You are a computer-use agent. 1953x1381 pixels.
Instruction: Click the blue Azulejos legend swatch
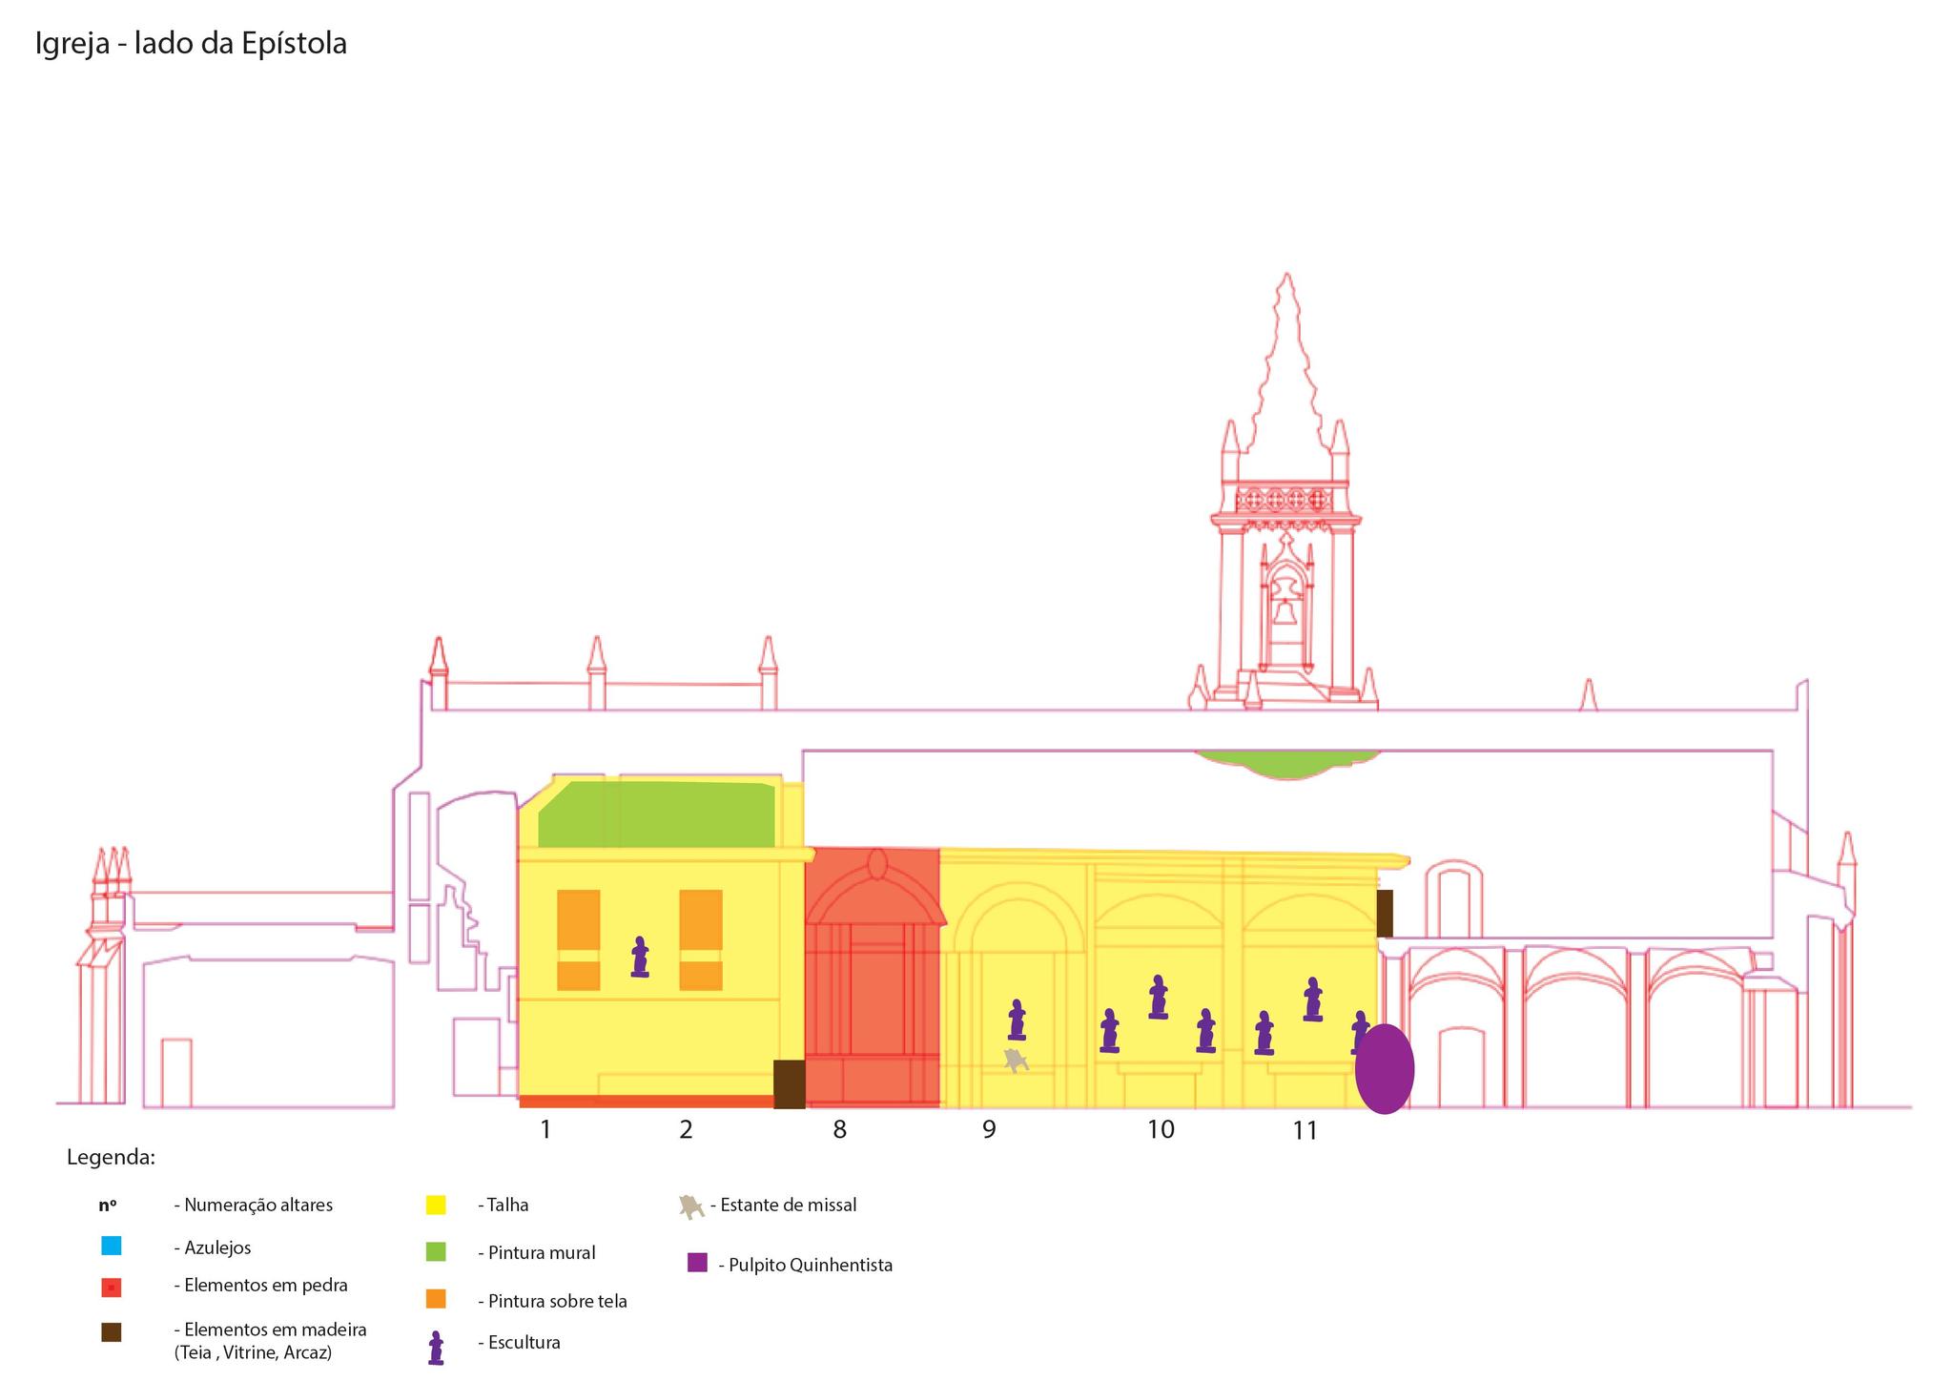[x=112, y=1246]
